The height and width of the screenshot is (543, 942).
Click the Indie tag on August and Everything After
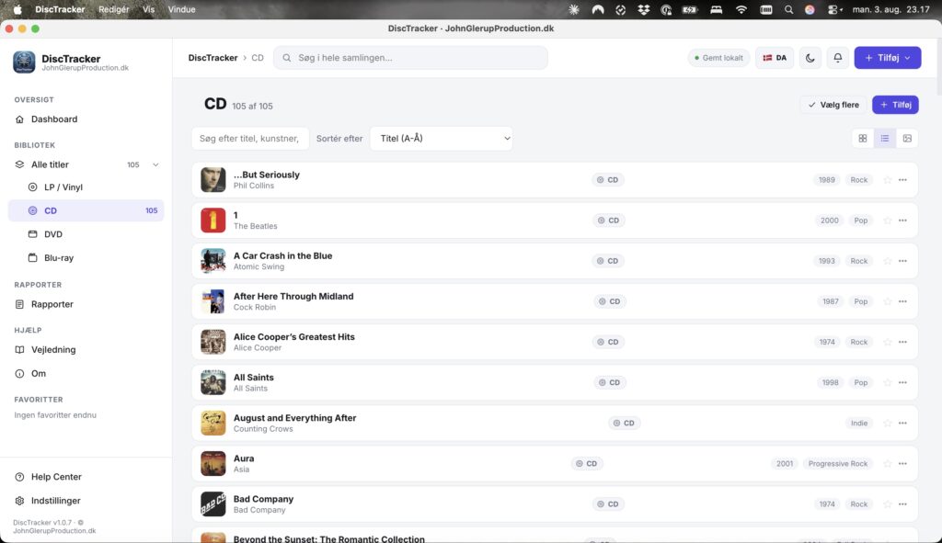[859, 423]
